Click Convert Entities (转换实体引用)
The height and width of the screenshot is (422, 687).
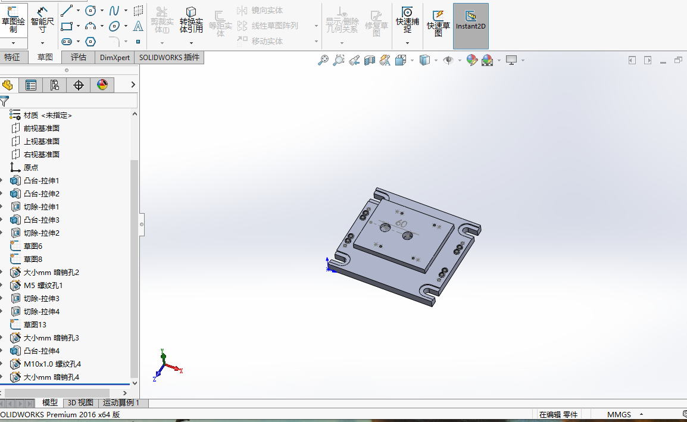click(191, 20)
